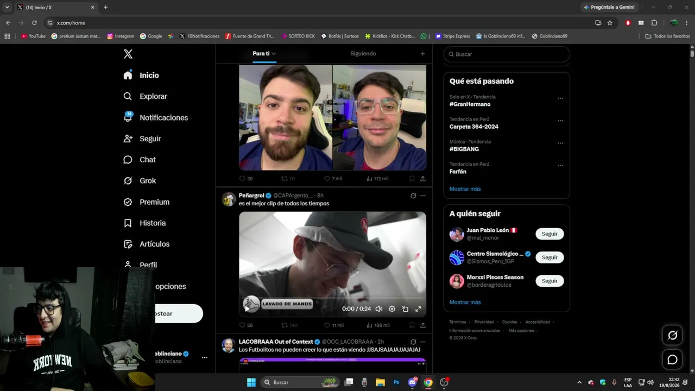The height and width of the screenshot is (391, 695).
Task: Open Historia in the left sidebar
Action: (144, 223)
